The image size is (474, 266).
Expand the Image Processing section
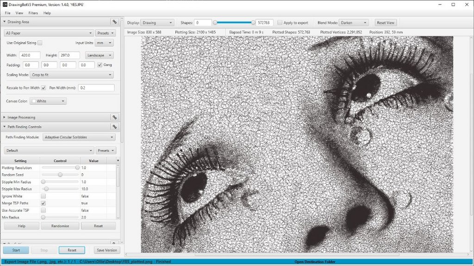tap(5, 117)
